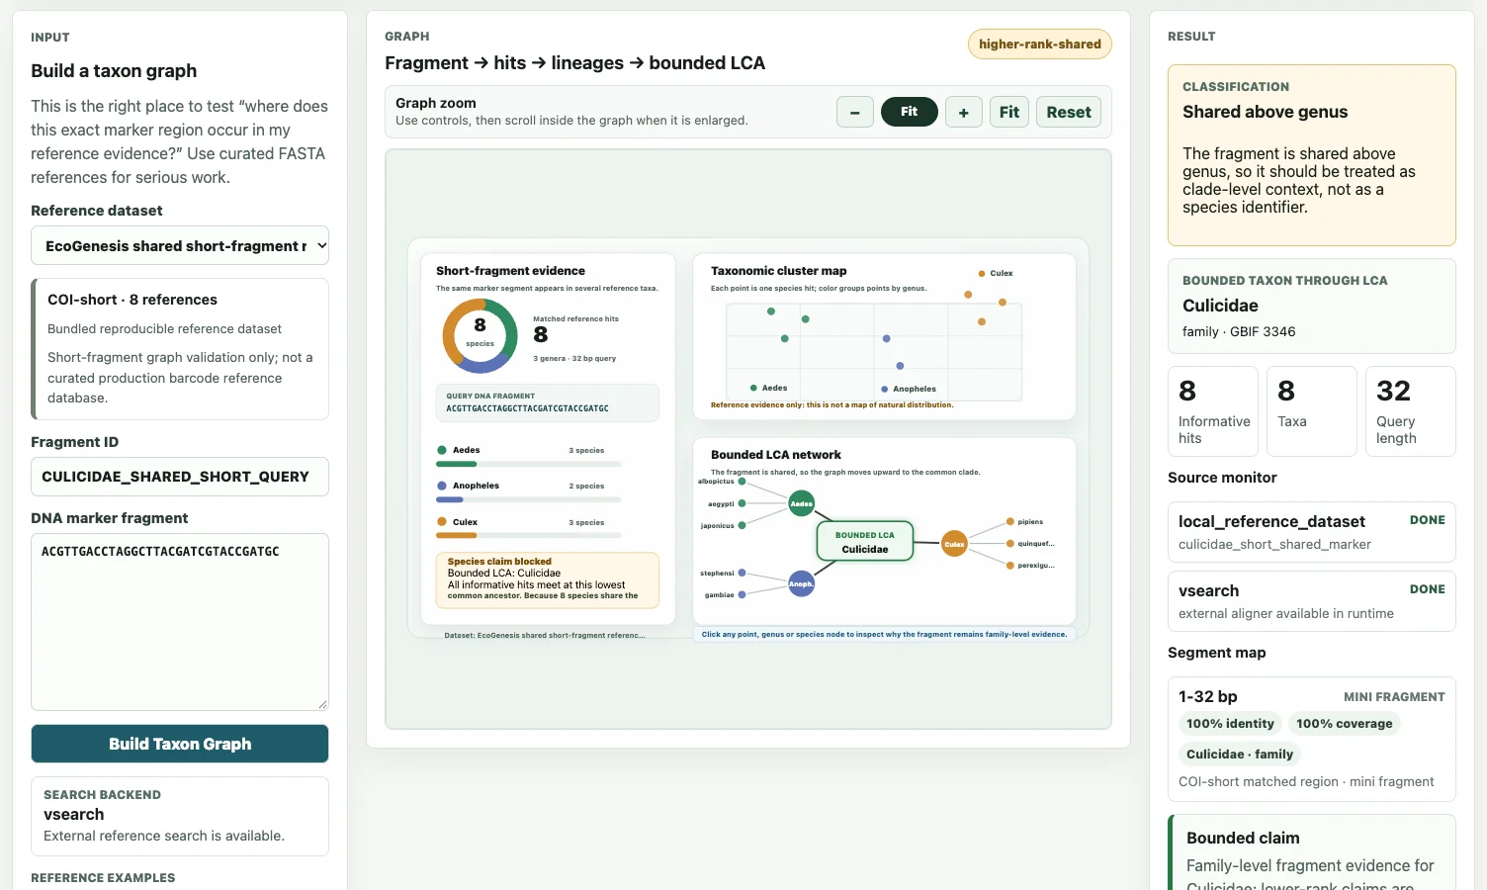Click the Culex species progress bar
1487x890 pixels.
(x=529, y=535)
